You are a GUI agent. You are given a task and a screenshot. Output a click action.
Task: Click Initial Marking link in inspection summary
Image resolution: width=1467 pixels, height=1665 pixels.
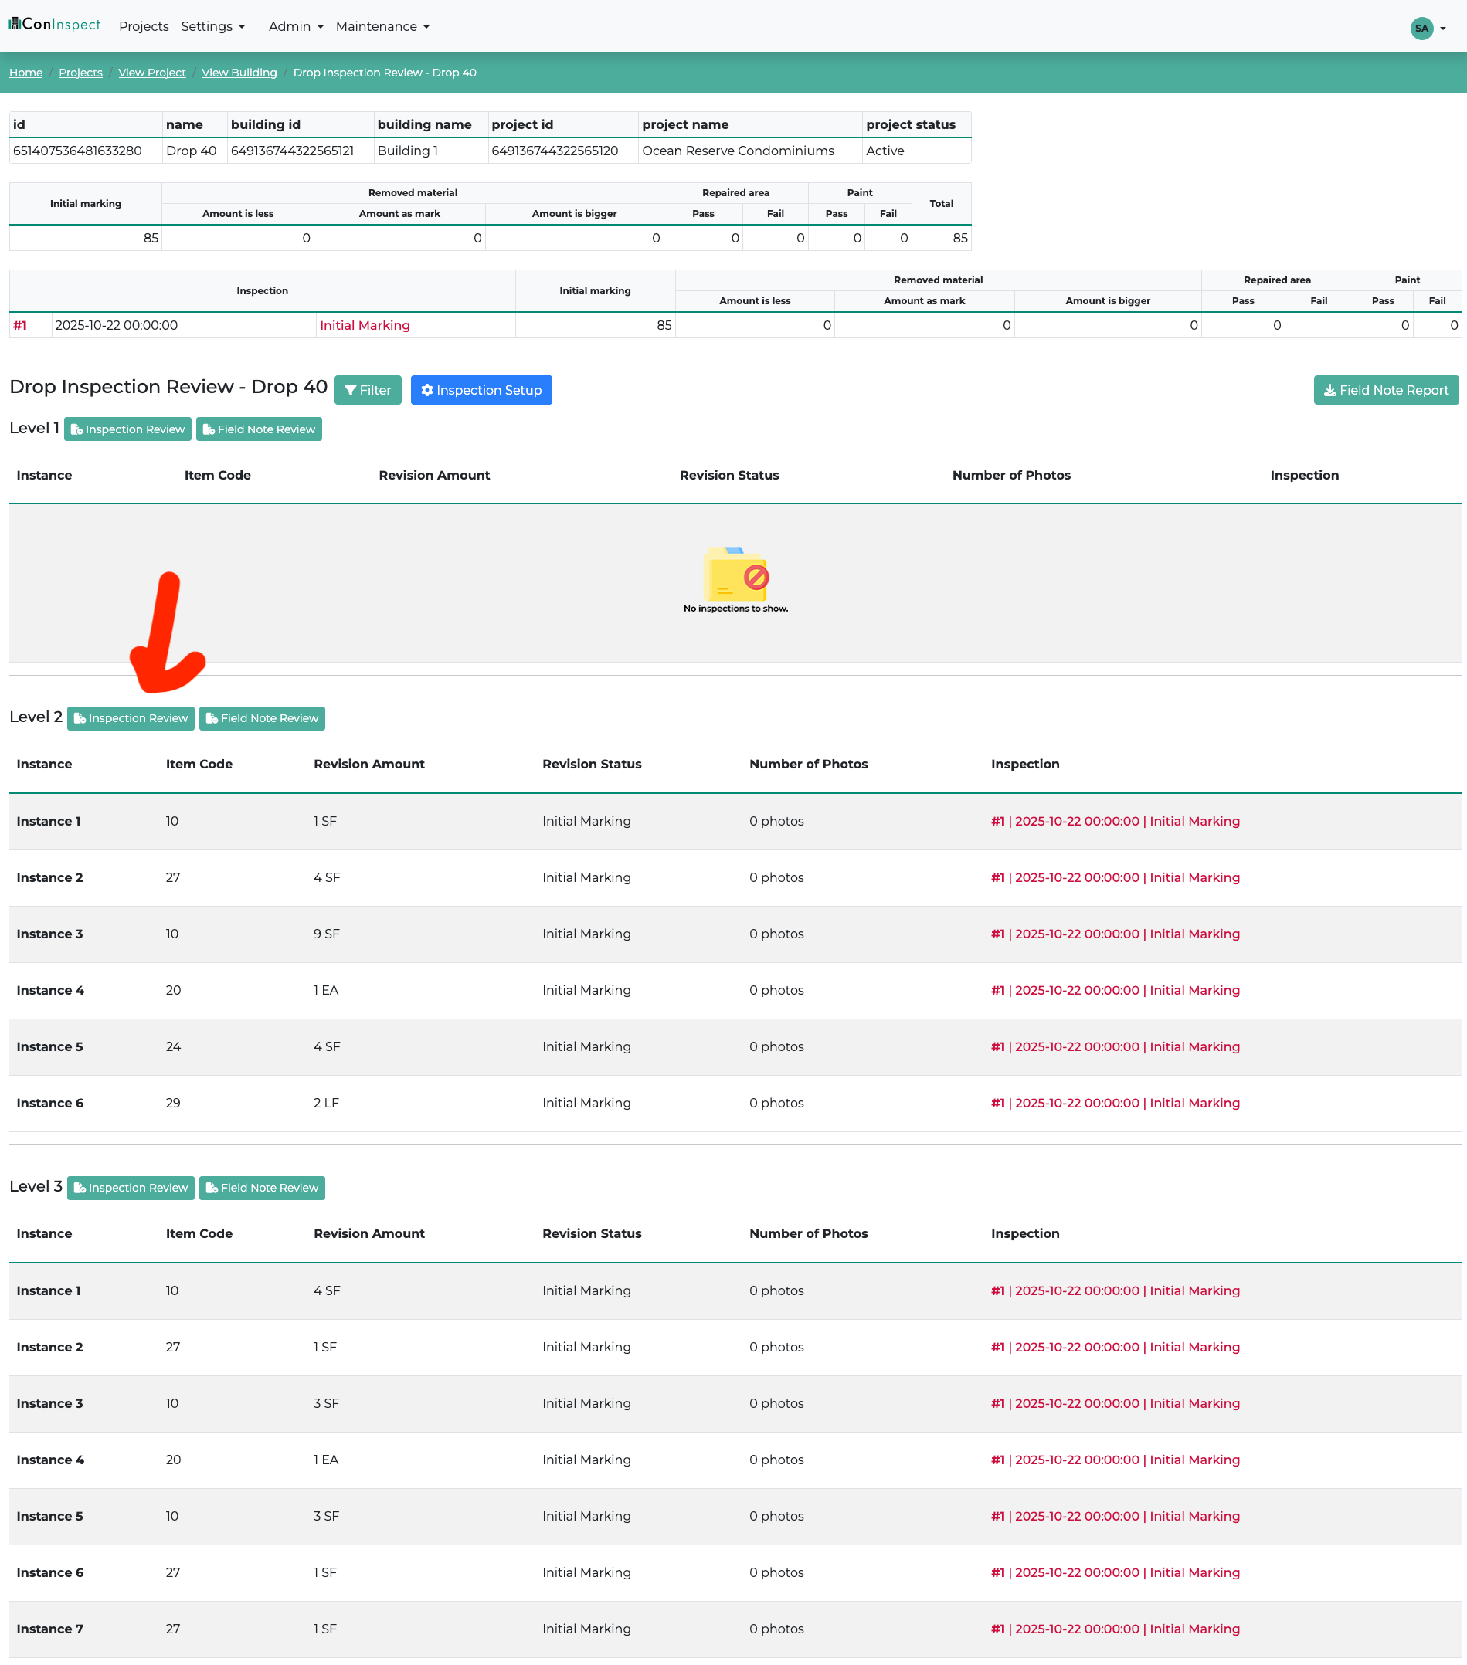[x=365, y=325]
